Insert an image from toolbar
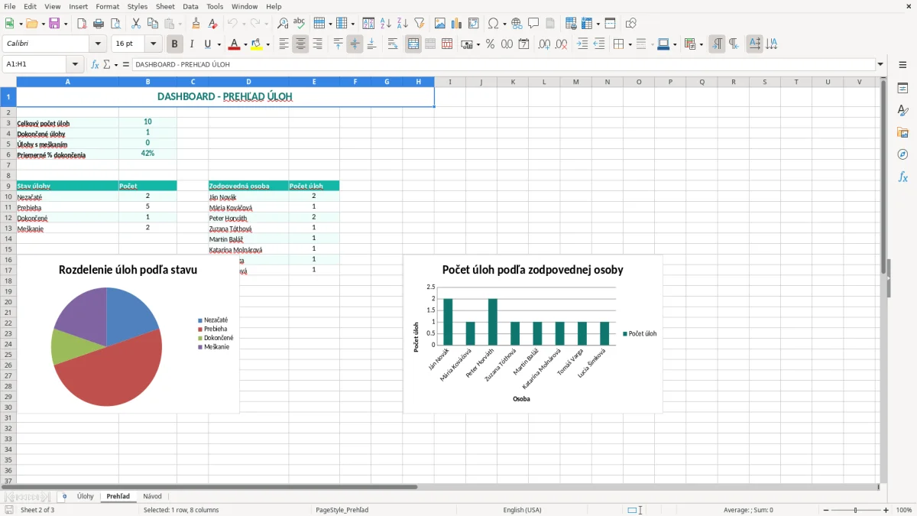917x516 pixels. (x=440, y=24)
